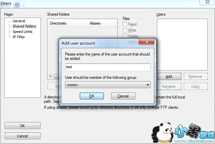The height and width of the screenshot is (144, 215).
Task: Click the left scroll arrow in Directories list
Action: pos(50,76)
